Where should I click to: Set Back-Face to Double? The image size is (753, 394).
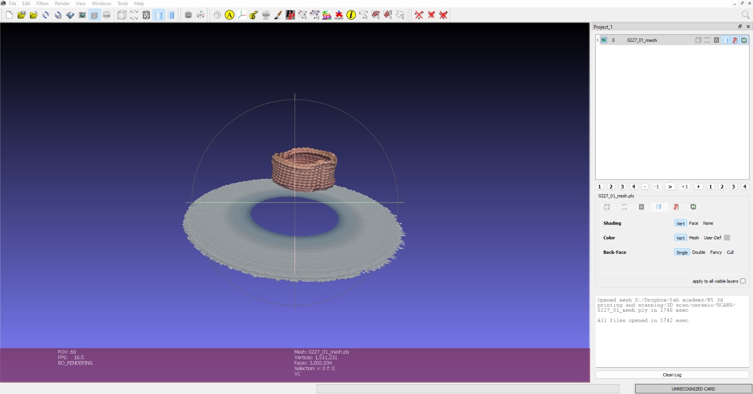point(698,252)
